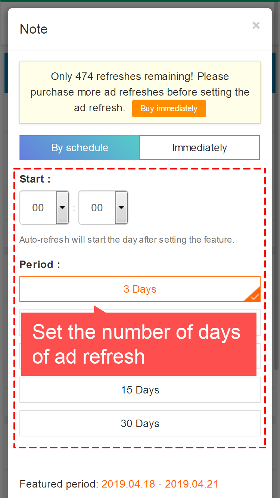Image resolution: width=280 pixels, height=498 pixels.
Task: Switch to the By schedule tab
Action: click(x=80, y=147)
